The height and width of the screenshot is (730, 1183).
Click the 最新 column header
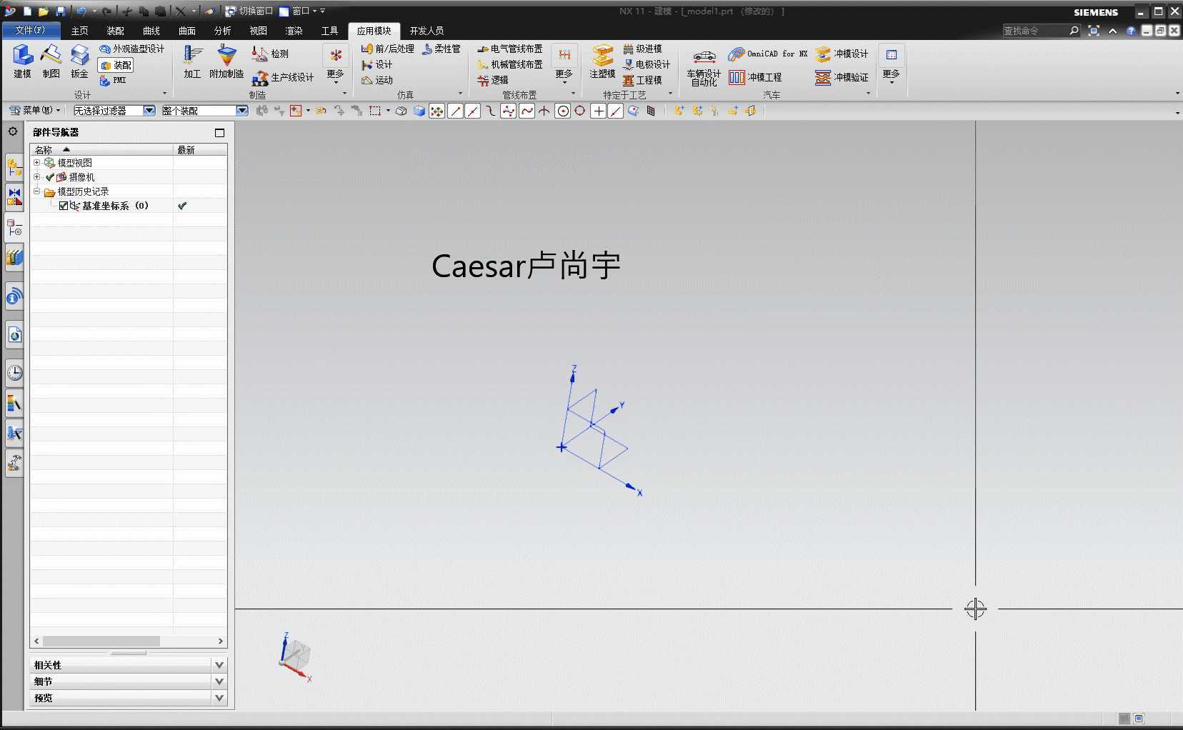coord(200,150)
